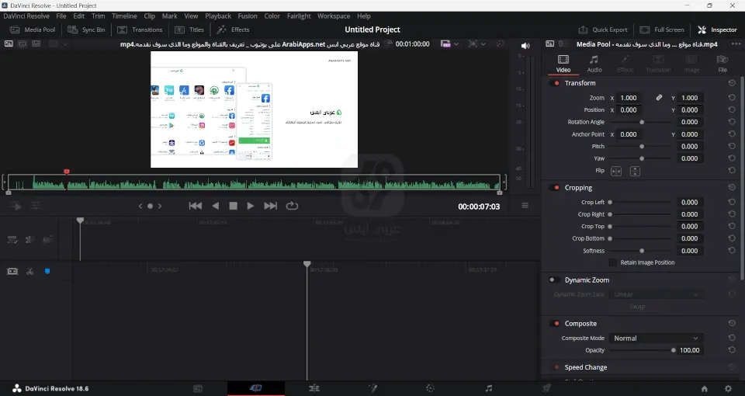
Task: Open the Titles panel
Action: 189,30
